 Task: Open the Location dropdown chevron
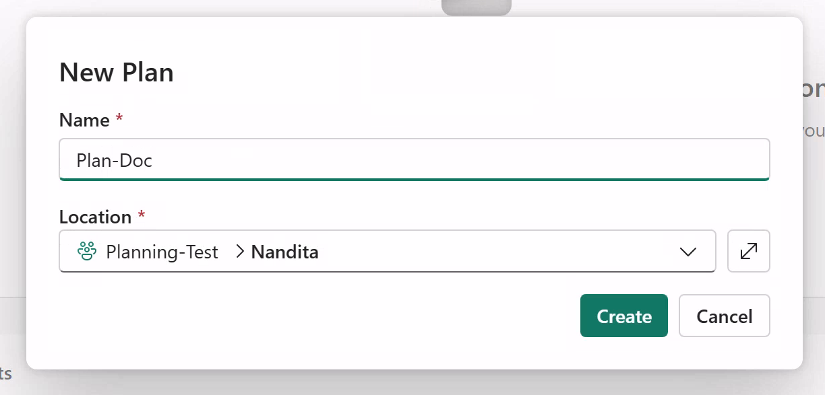pos(687,252)
